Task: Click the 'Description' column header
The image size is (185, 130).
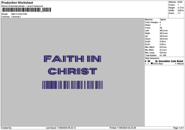Action: (x=164, y=61)
